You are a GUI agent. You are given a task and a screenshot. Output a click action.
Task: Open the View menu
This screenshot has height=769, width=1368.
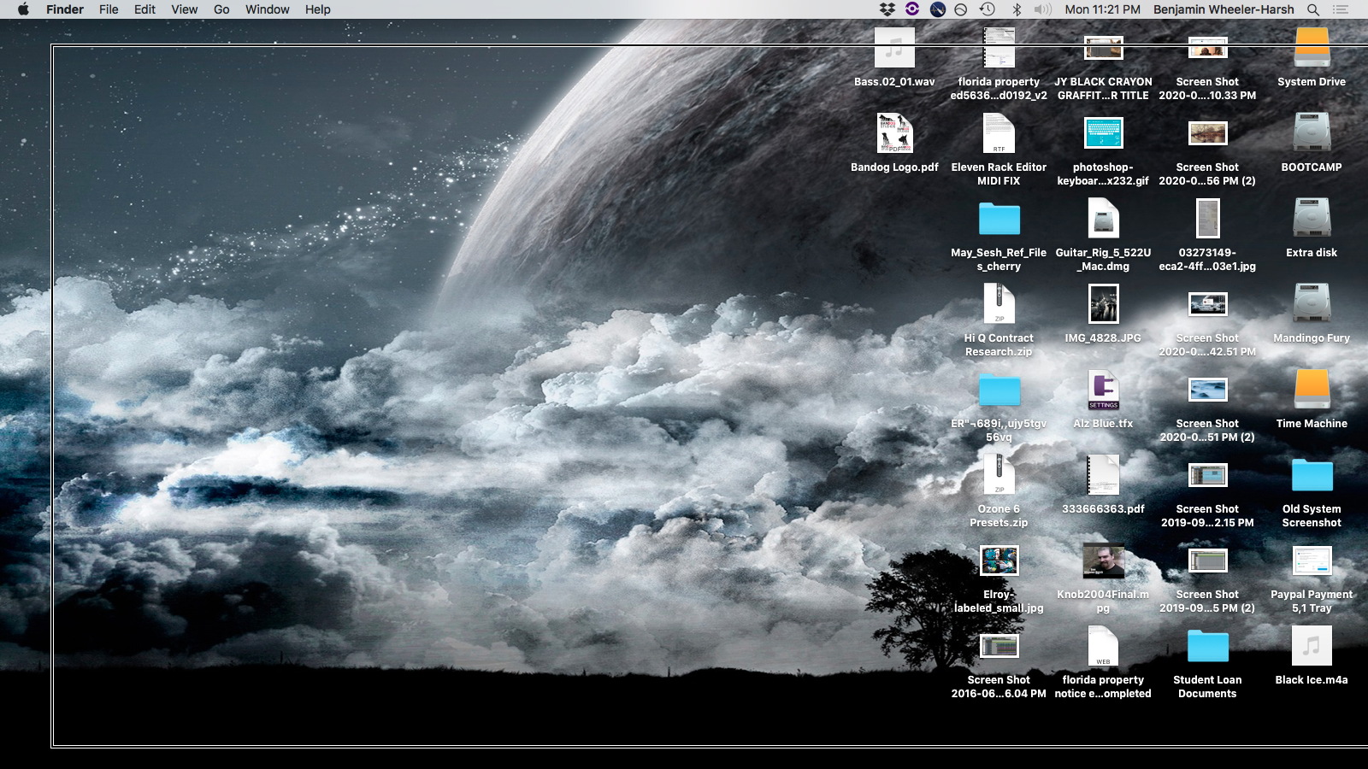(x=185, y=9)
